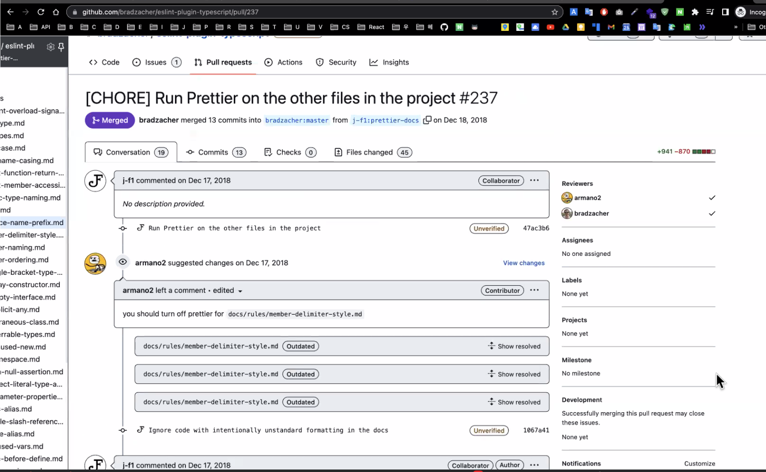The height and width of the screenshot is (472, 766).
Task: Copy branch name j-f1:prettier-docs icon
Action: click(427, 120)
